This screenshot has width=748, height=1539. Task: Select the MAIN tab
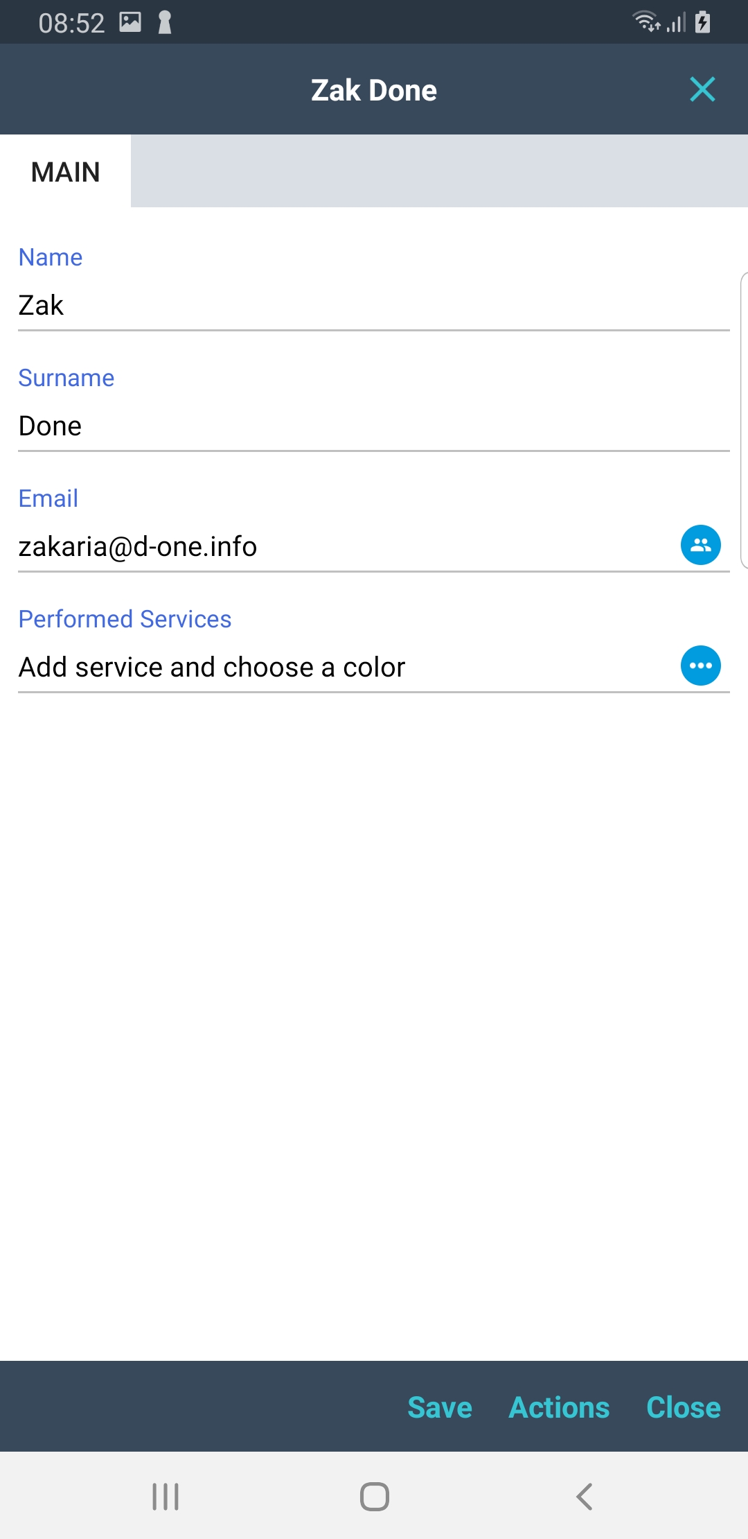tap(66, 172)
